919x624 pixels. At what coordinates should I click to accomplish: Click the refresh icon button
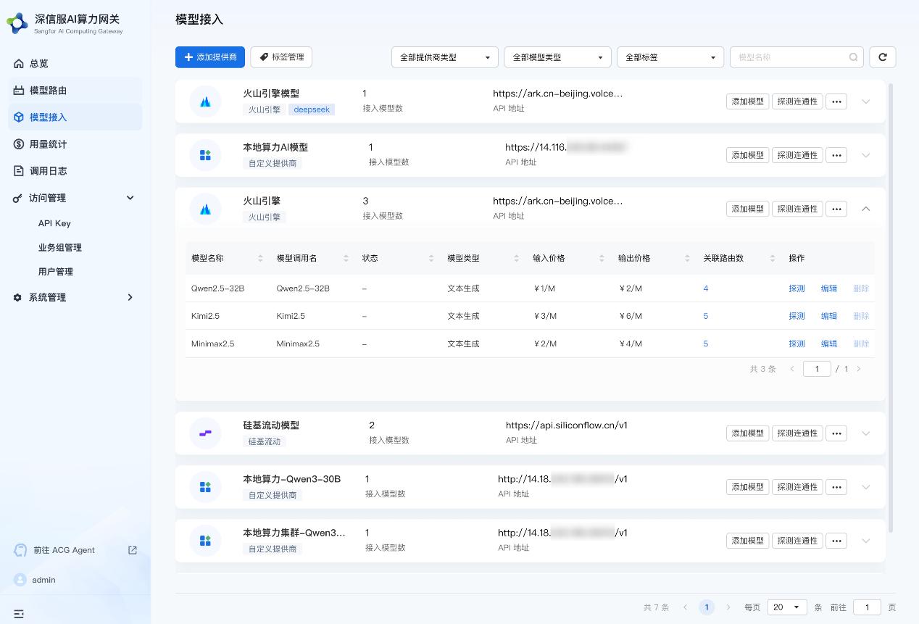point(882,57)
